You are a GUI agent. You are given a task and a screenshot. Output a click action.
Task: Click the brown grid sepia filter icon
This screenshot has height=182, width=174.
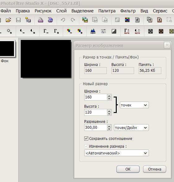point(161,31)
